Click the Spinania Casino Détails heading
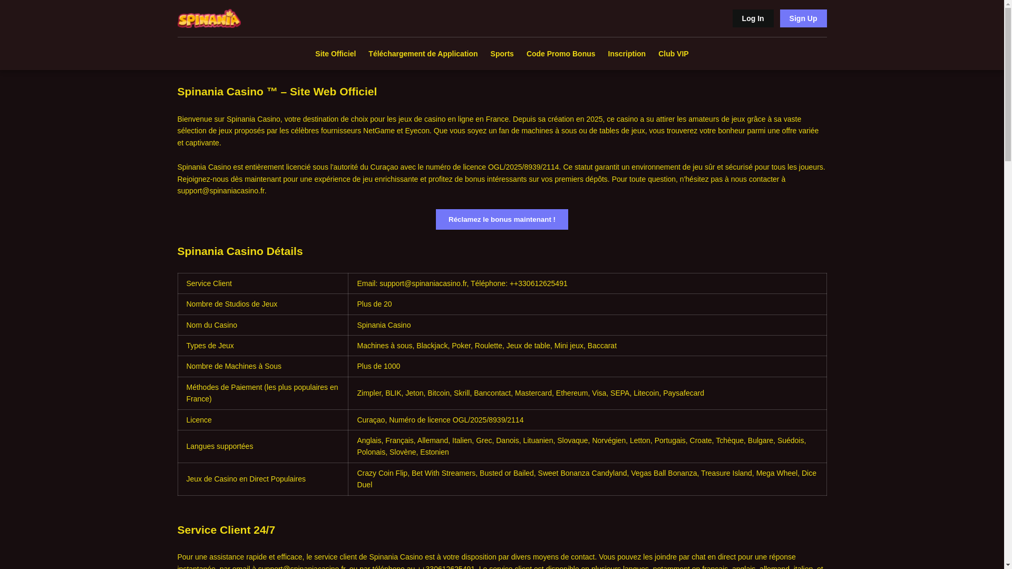Image resolution: width=1012 pixels, height=569 pixels. [240, 251]
